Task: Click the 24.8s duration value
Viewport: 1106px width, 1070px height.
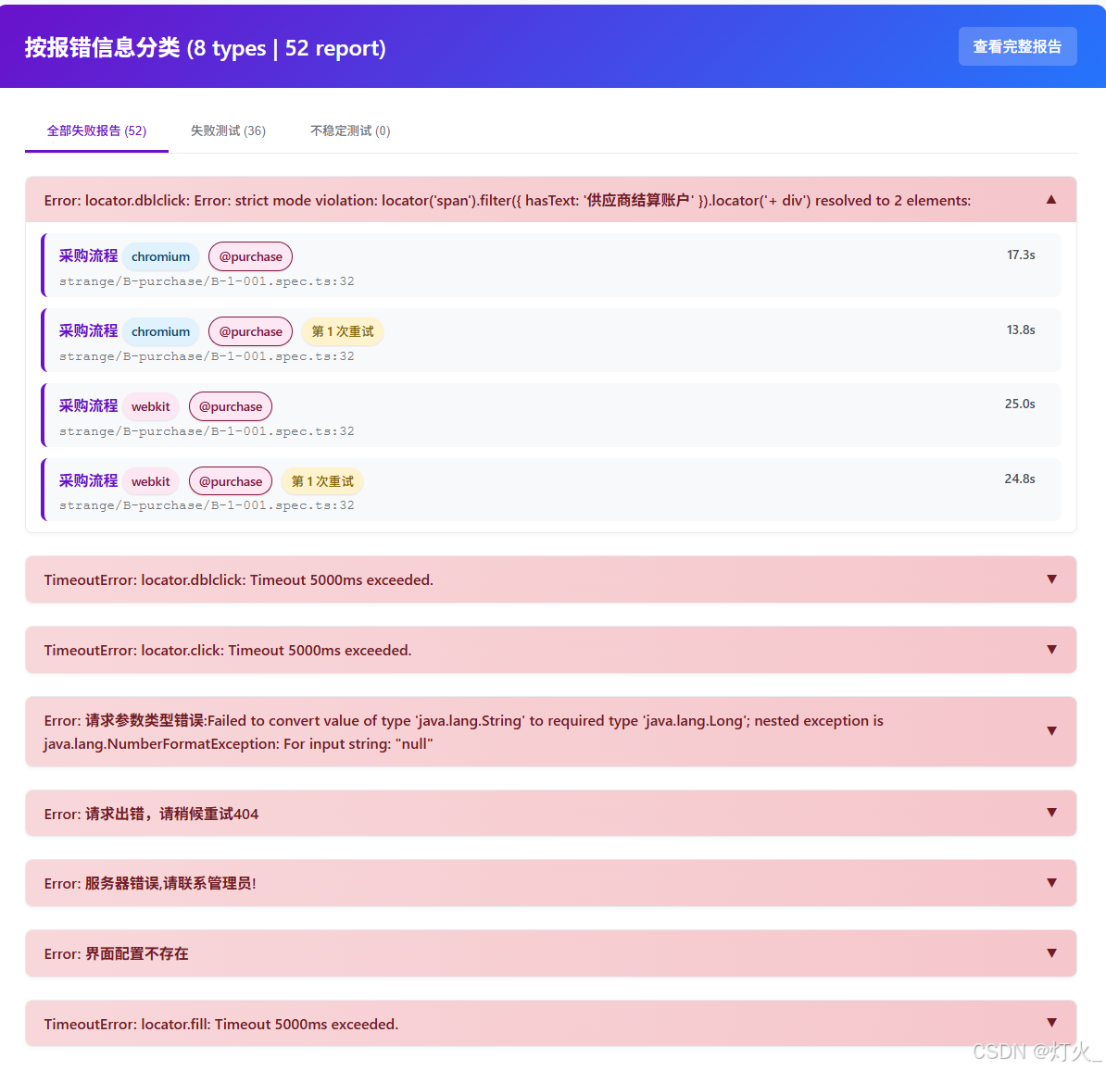Action: [1020, 479]
